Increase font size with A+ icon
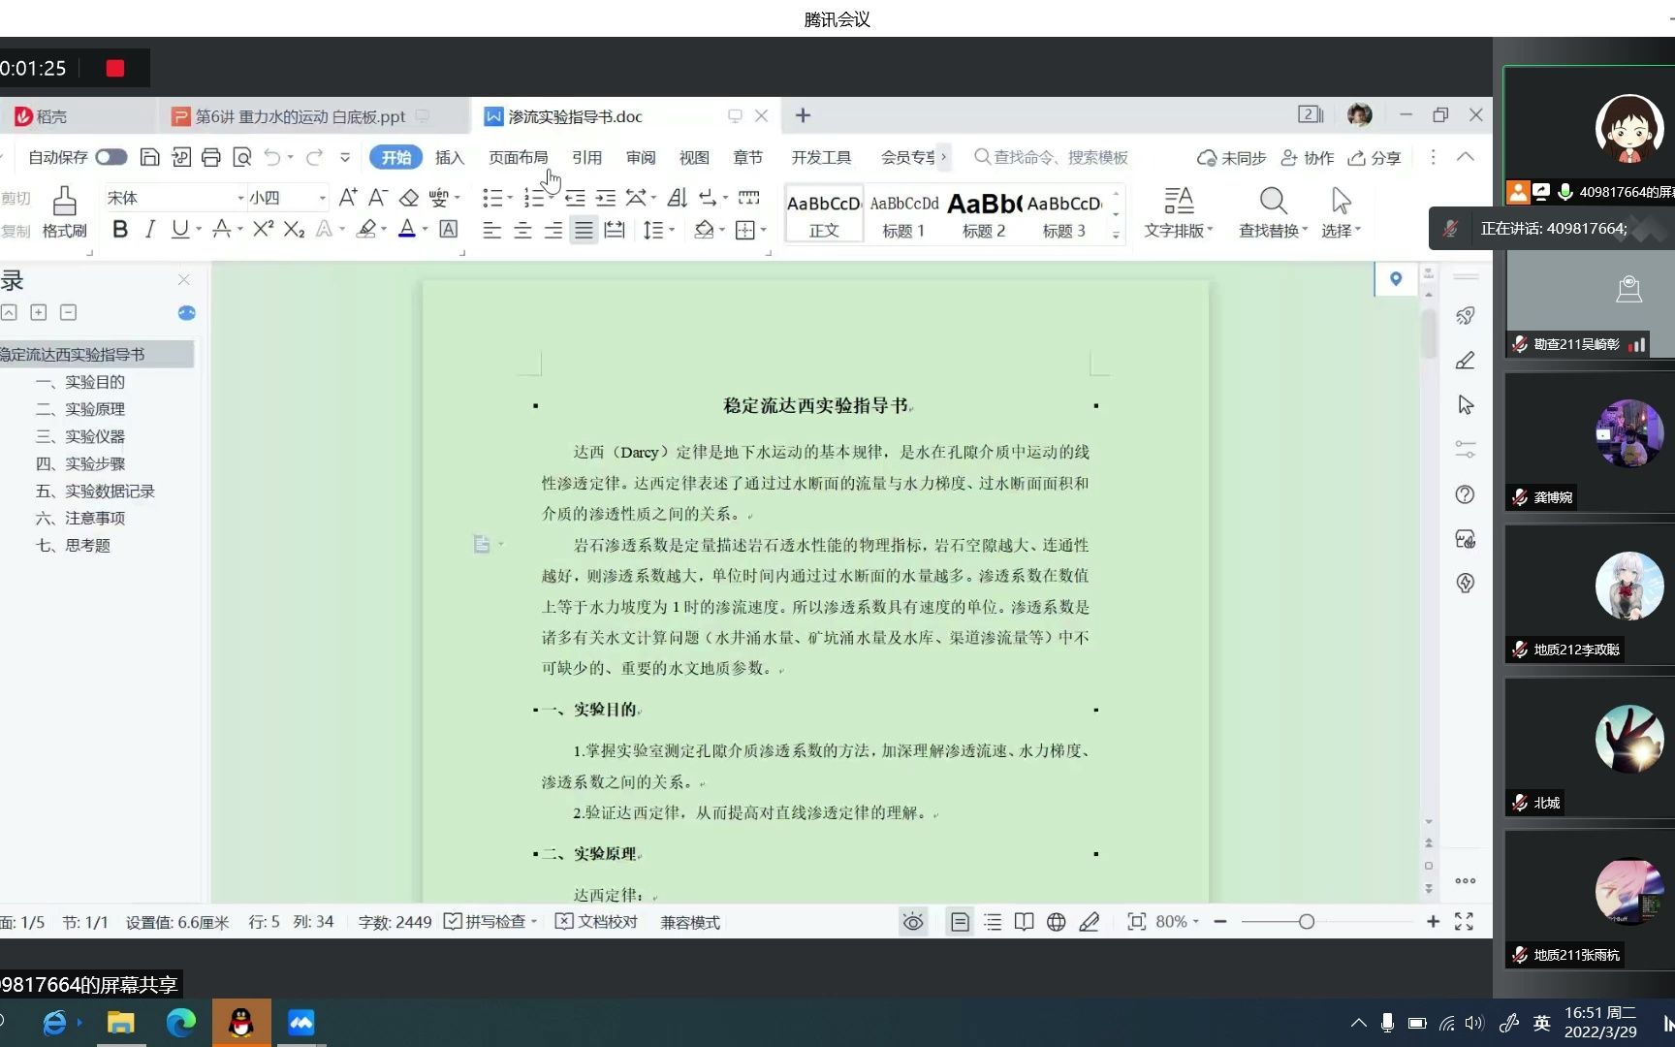 point(348,198)
